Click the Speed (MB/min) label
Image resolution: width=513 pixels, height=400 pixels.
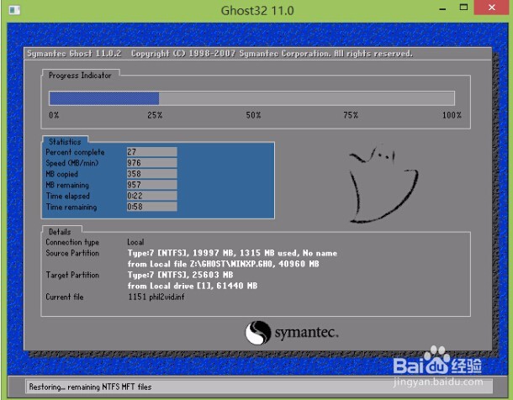click(x=72, y=163)
